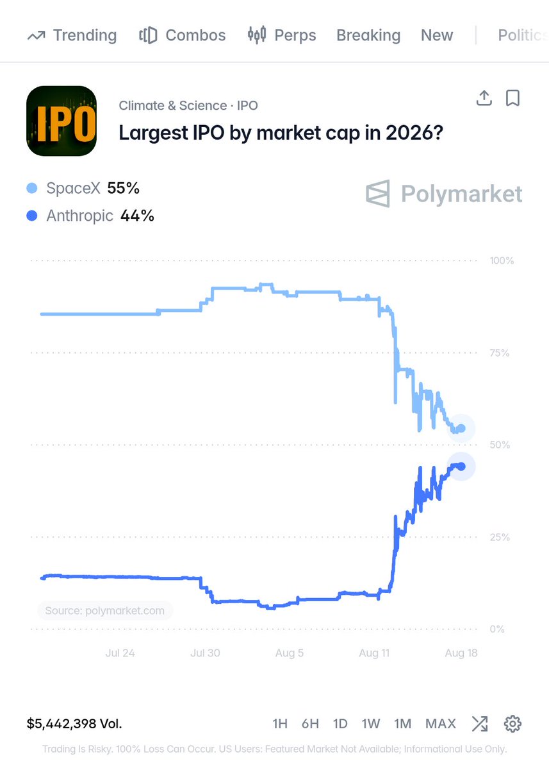The height and width of the screenshot is (770, 549).
Task: Open the New tab
Action: coord(437,35)
